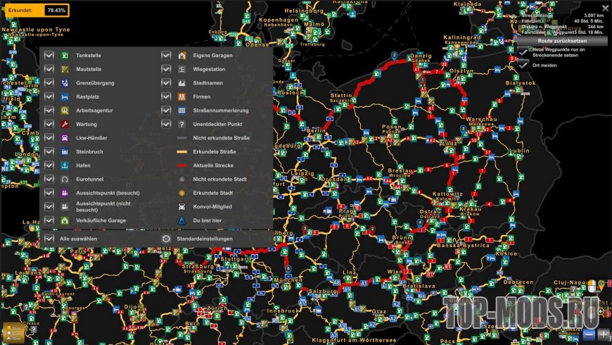612x345 pixels.
Task: Uncheck the Hafen filter checkbox
Action: pos(49,165)
